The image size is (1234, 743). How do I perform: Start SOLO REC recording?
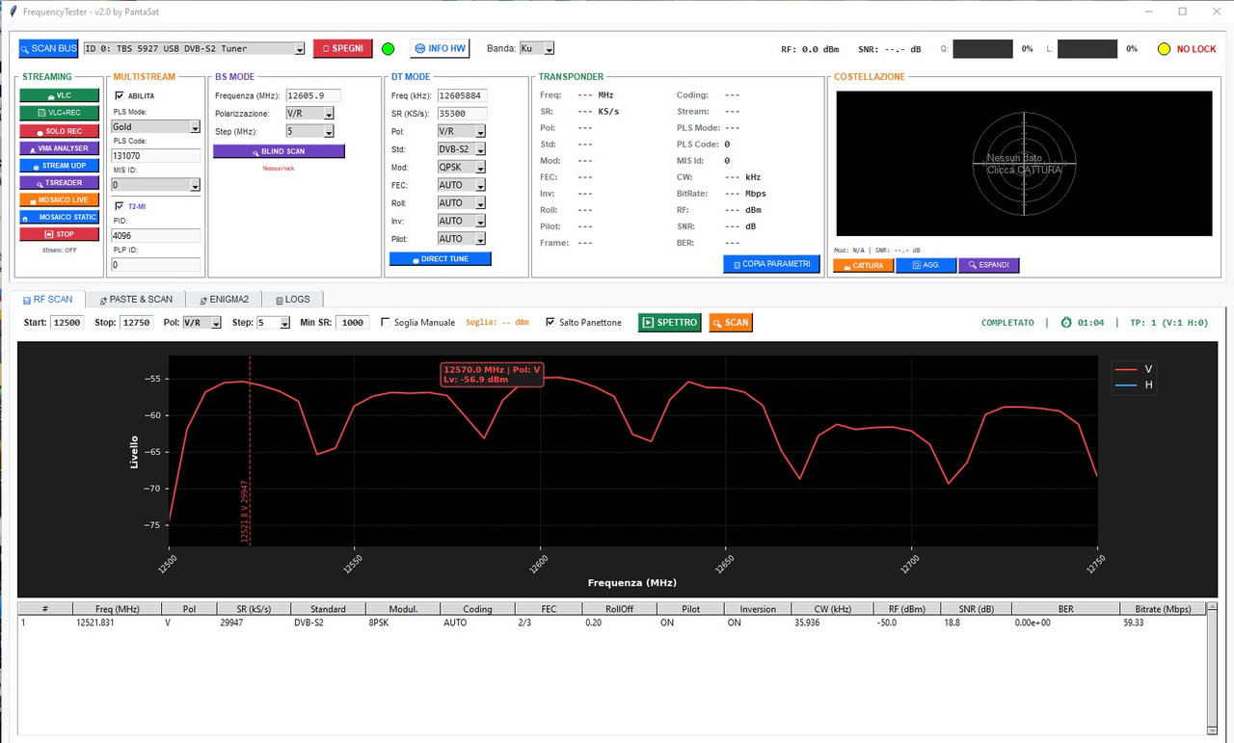[59, 130]
